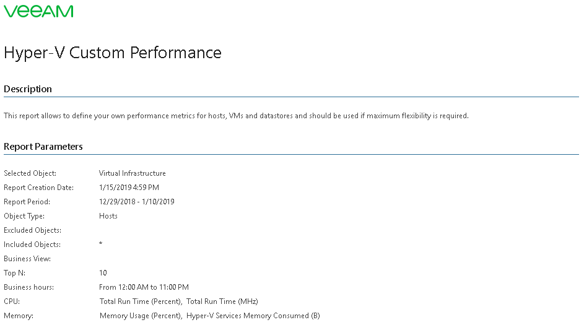Image resolution: width=584 pixels, height=325 pixels.
Task: Select the report description paragraph text
Action: [x=236, y=116]
